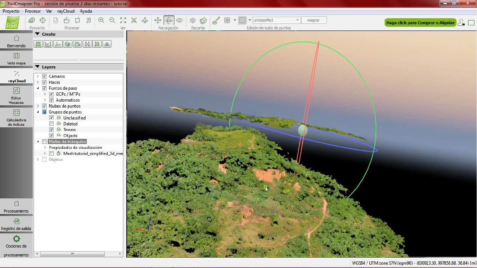Screen dimensions: 477x268
Task: Expand the Nubes de puntos node
Action: (38, 106)
